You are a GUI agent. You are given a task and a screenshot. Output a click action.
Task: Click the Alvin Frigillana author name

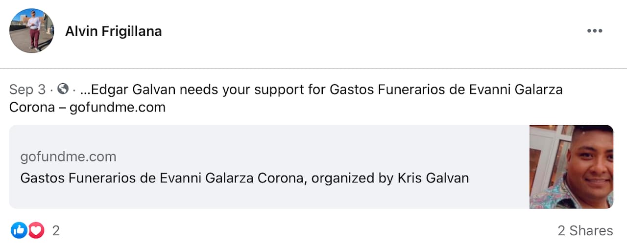[114, 31]
